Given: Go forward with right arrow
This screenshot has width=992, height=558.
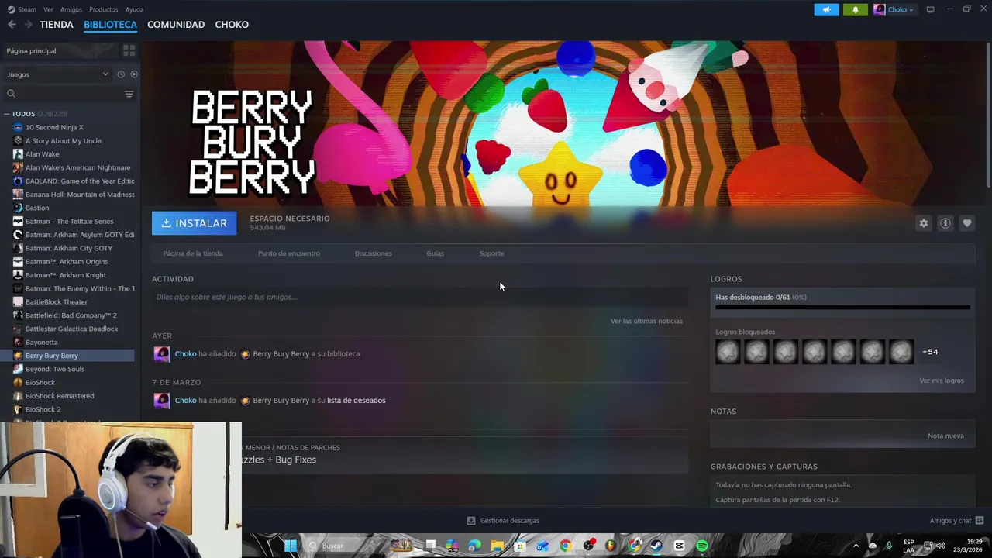Looking at the screenshot, I should 28,25.
